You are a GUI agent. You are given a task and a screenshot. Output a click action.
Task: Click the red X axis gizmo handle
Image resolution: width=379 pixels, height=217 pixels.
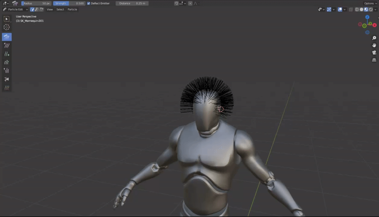pos(374,25)
